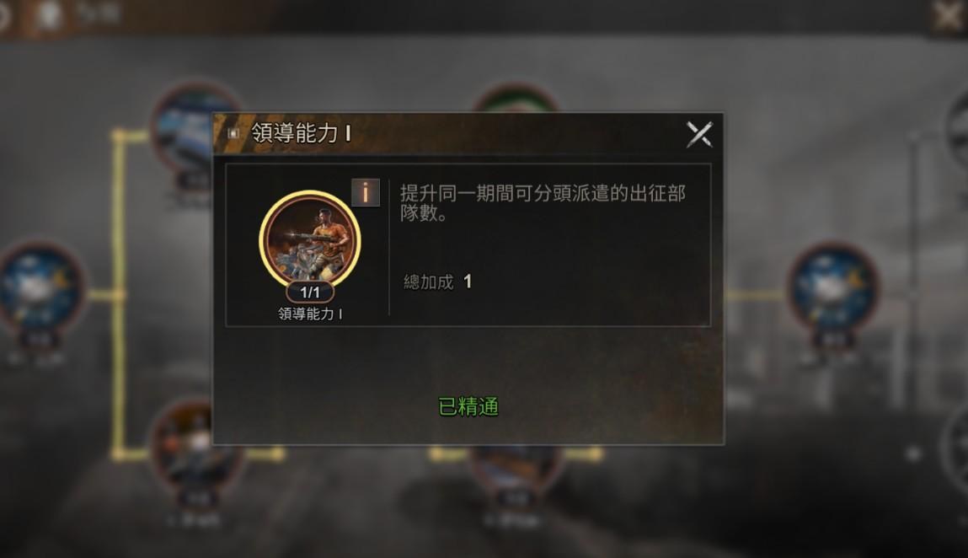Open the orange info 'i' icon

pyautogui.click(x=366, y=193)
